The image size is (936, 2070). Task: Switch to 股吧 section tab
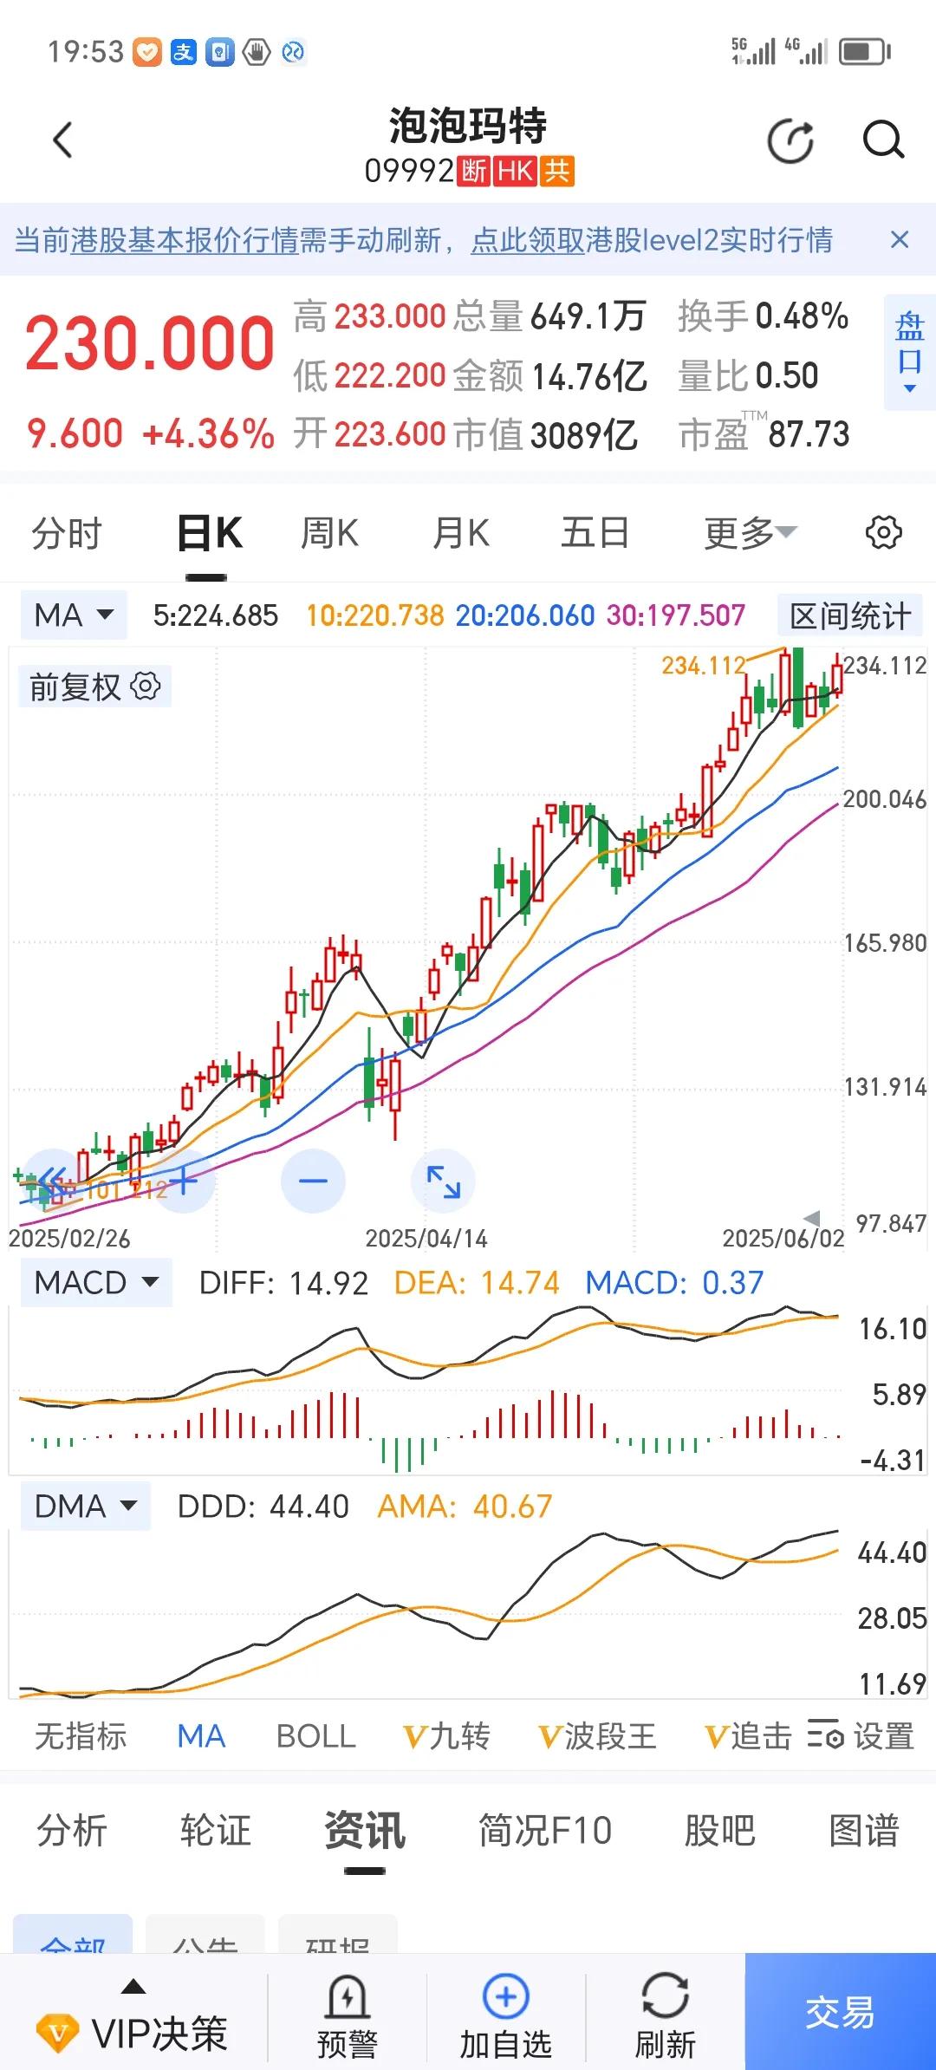pos(719,1831)
